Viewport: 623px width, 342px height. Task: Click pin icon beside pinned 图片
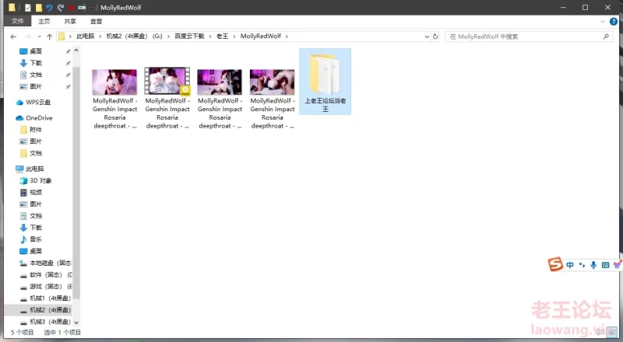pyautogui.click(x=68, y=87)
